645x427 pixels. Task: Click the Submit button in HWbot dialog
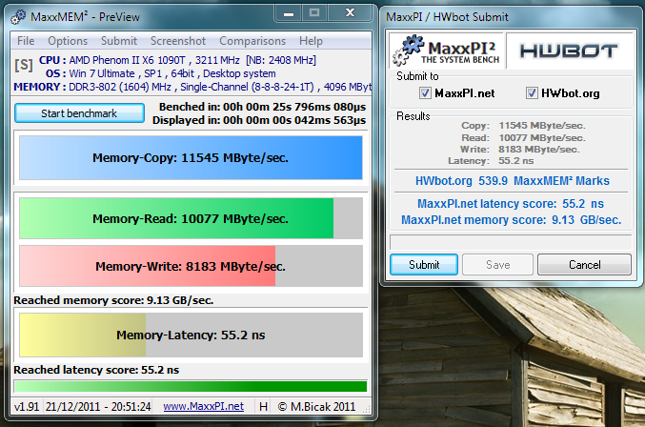(x=424, y=265)
